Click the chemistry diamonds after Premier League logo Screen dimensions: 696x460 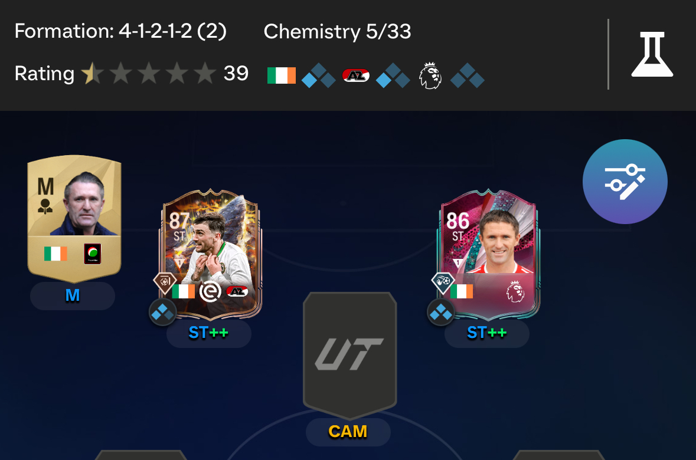468,75
